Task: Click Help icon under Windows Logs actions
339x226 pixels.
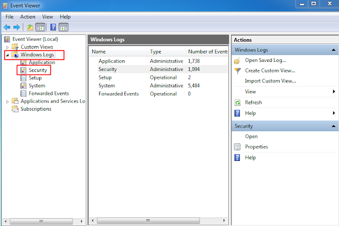Action: 237,113
